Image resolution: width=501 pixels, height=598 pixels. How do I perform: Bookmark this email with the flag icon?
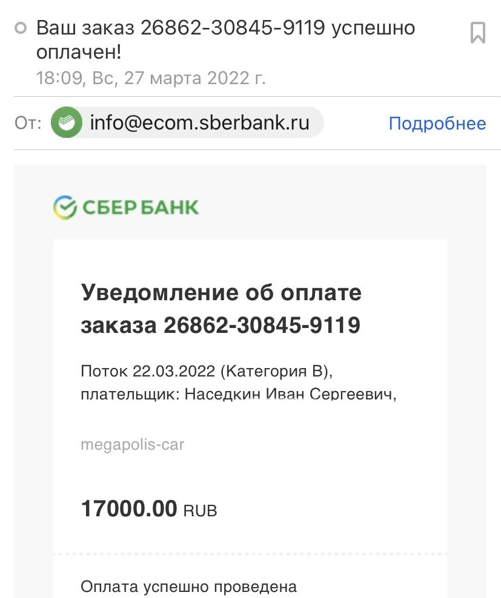pos(478,32)
